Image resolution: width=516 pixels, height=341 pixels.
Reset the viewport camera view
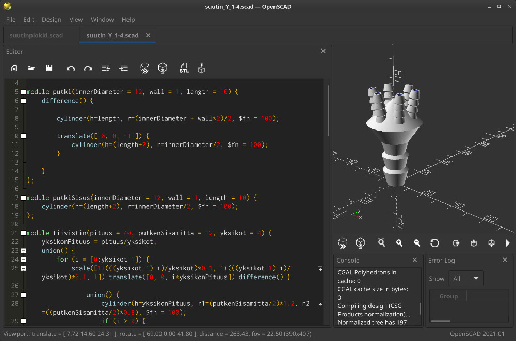pos(435,242)
